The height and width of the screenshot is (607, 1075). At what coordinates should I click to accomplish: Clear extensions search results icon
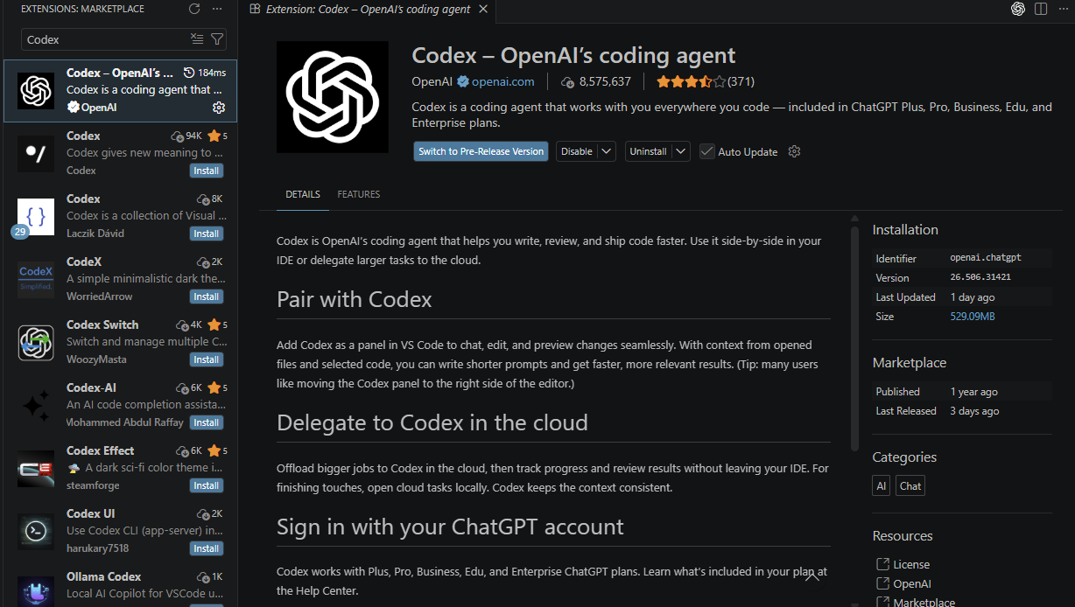[x=197, y=39]
